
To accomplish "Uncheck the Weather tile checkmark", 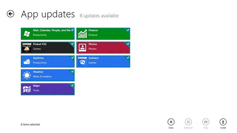I will coord(72,71).
